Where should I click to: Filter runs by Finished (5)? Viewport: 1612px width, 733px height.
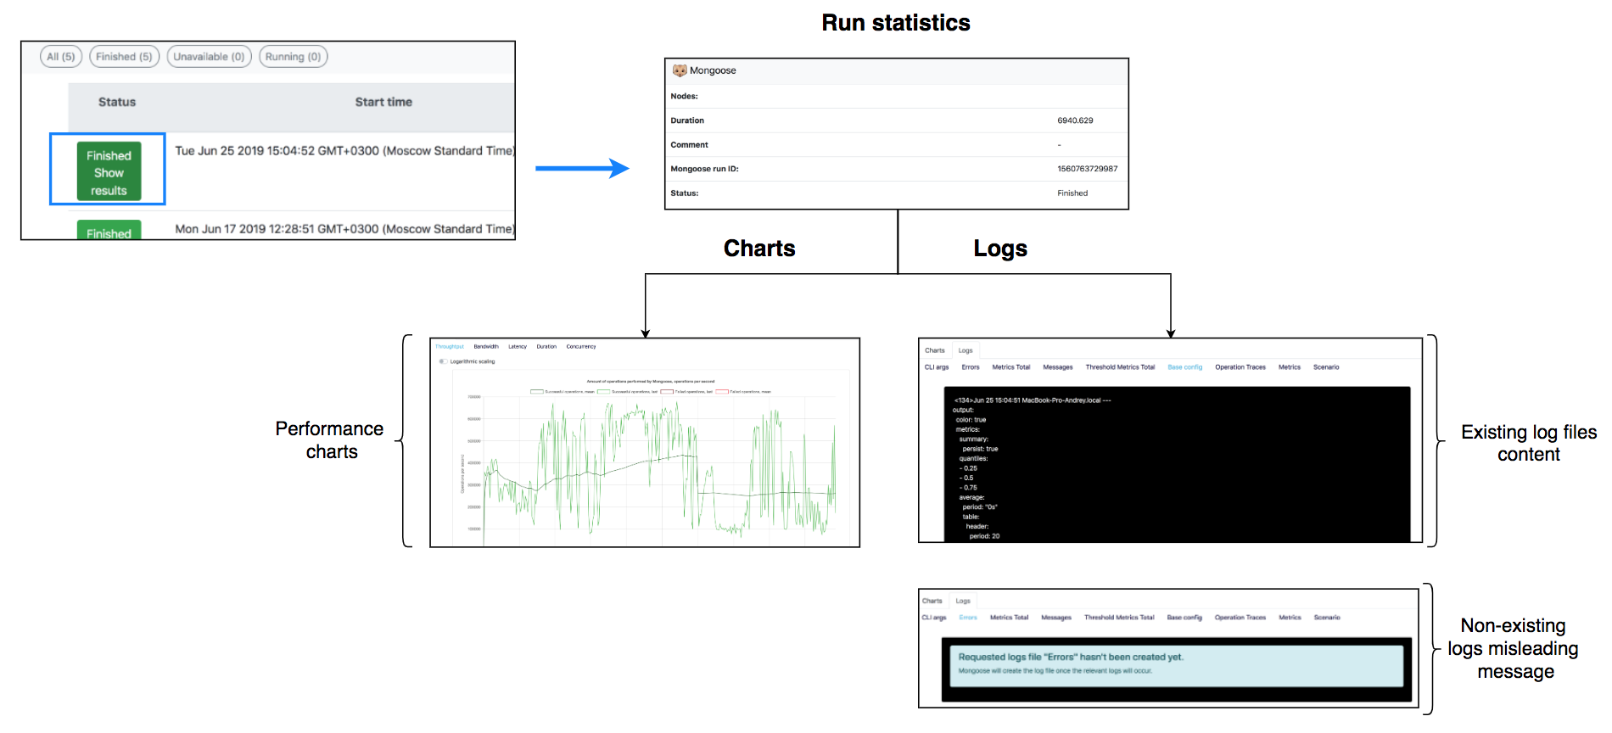[x=124, y=57]
